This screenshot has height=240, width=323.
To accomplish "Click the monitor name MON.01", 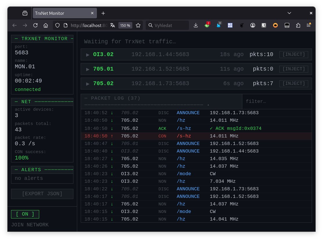I will pyautogui.click(x=25, y=67).
